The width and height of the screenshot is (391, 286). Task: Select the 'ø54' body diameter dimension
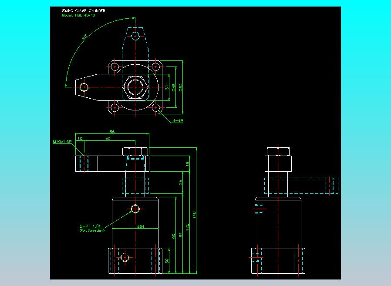[141, 226]
